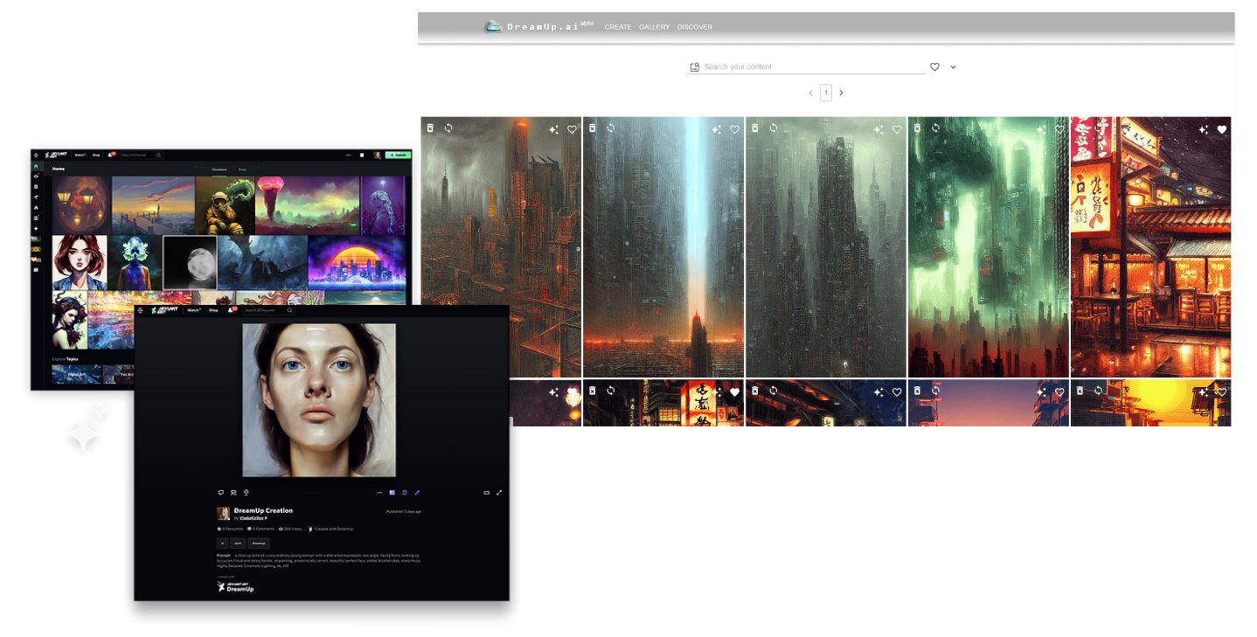Screen dimensions: 1257x637
Task: Expand the dropdown chevron beside search bar
Action: point(953,67)
